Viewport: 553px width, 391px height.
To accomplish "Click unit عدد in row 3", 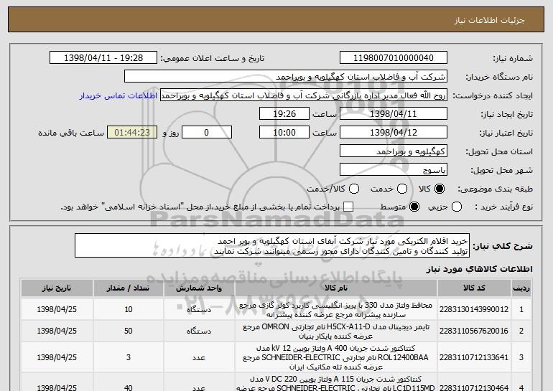I will pyautogui.click(x=199, y=357).
